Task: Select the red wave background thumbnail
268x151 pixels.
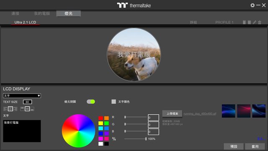Action: 244,111
